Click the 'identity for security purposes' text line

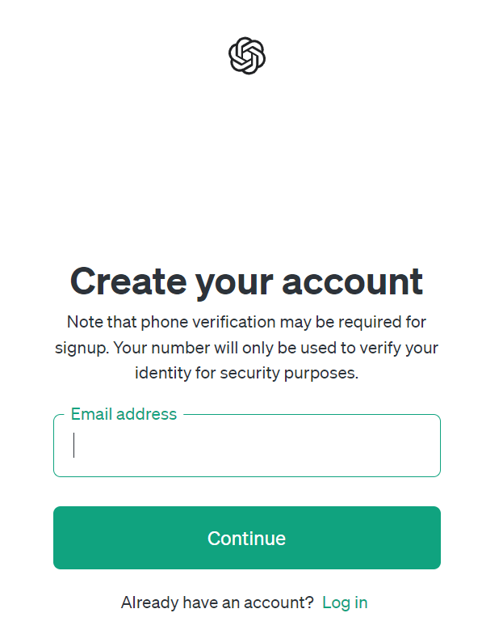(x=246, y=373)
